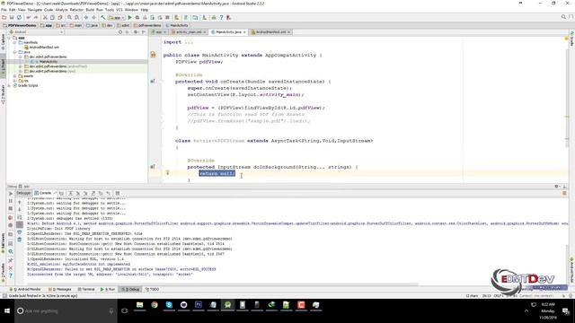Open the Messages tool window
This screenshot has width=575, height=323.
(61, 289)
